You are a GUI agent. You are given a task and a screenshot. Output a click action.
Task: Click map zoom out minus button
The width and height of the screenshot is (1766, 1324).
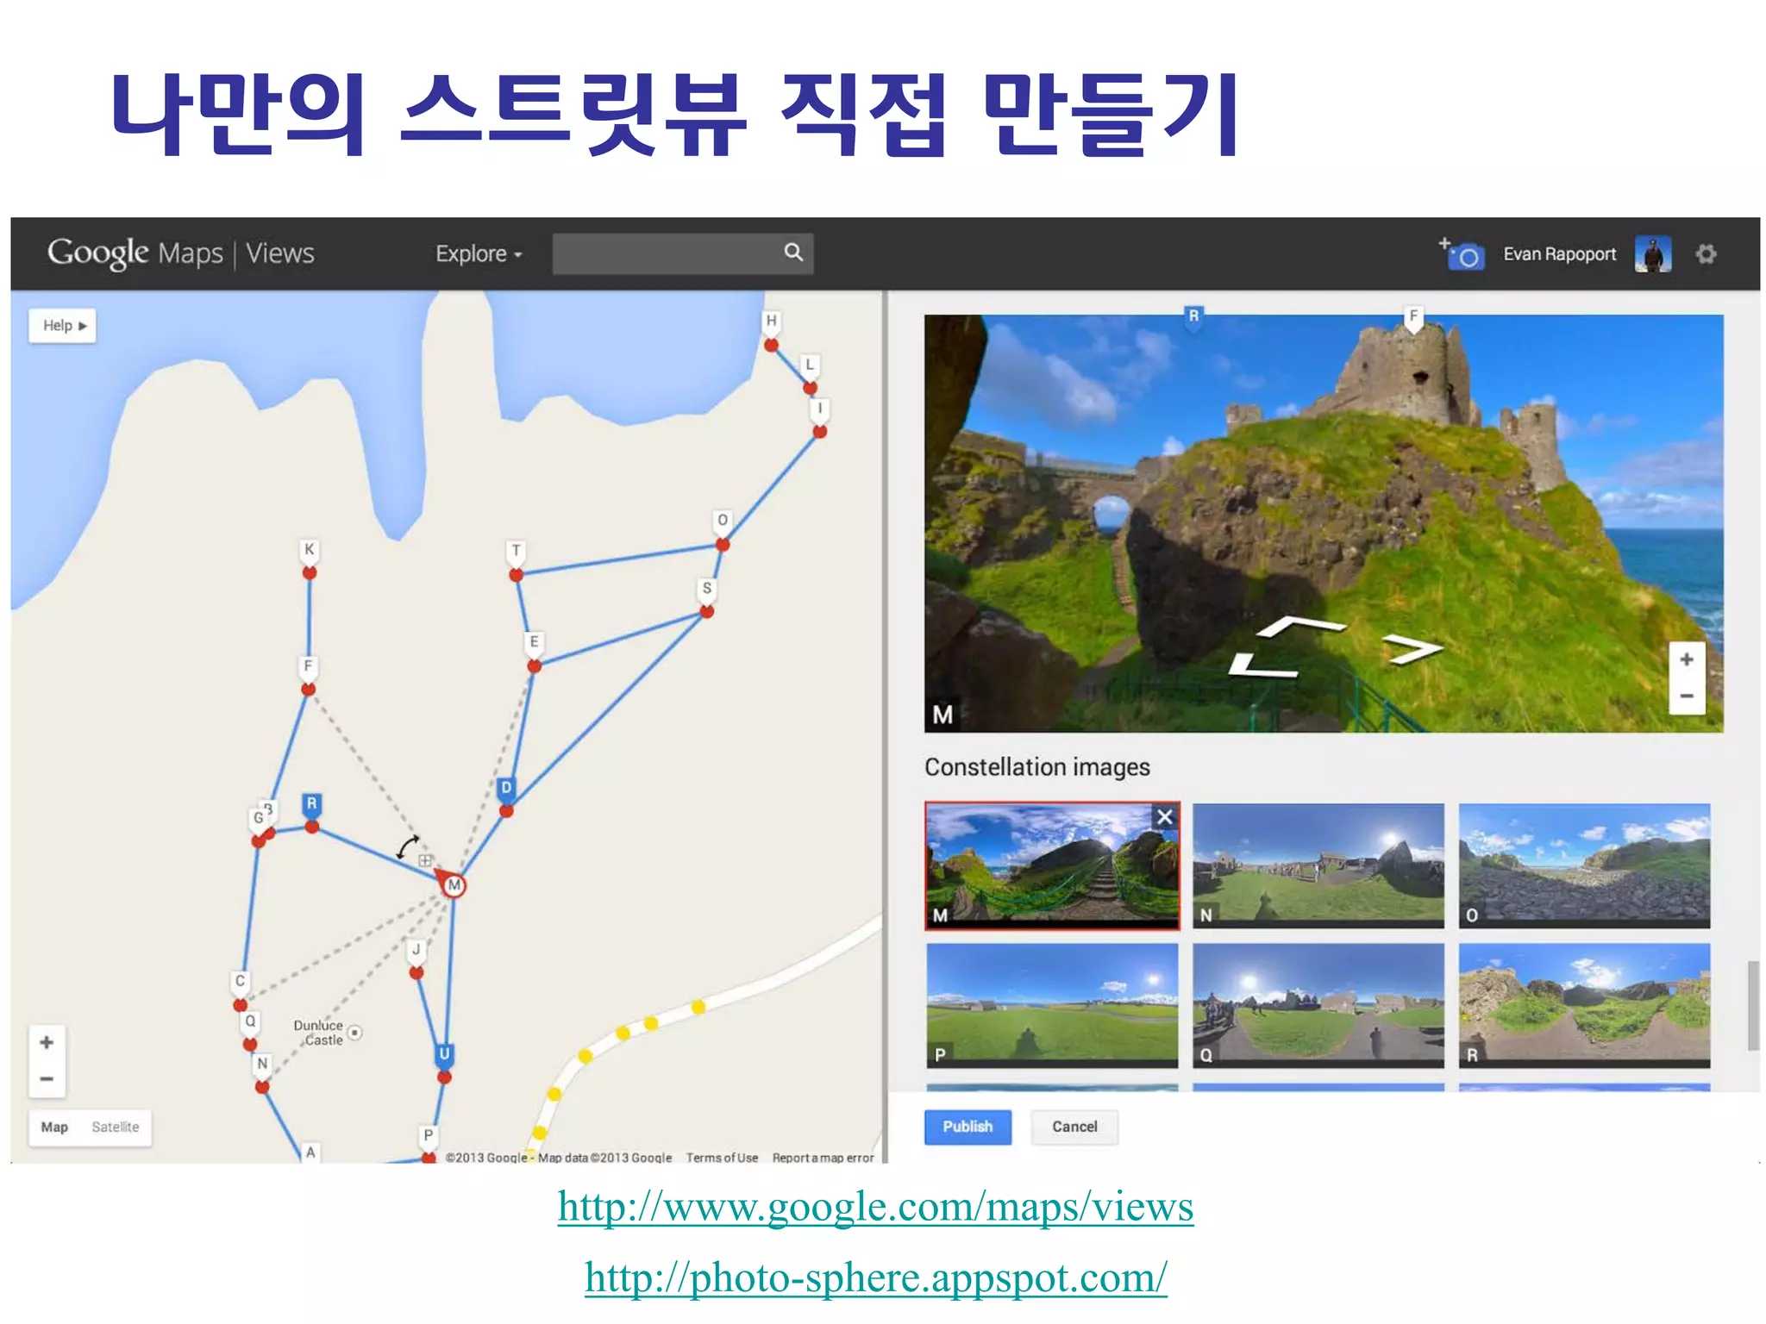[47, 1078]
